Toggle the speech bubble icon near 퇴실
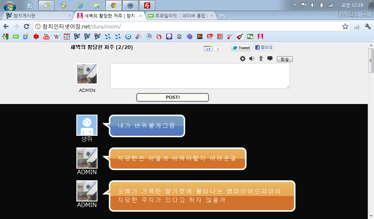This screenshot has width=374, height=219. point(270,59)
